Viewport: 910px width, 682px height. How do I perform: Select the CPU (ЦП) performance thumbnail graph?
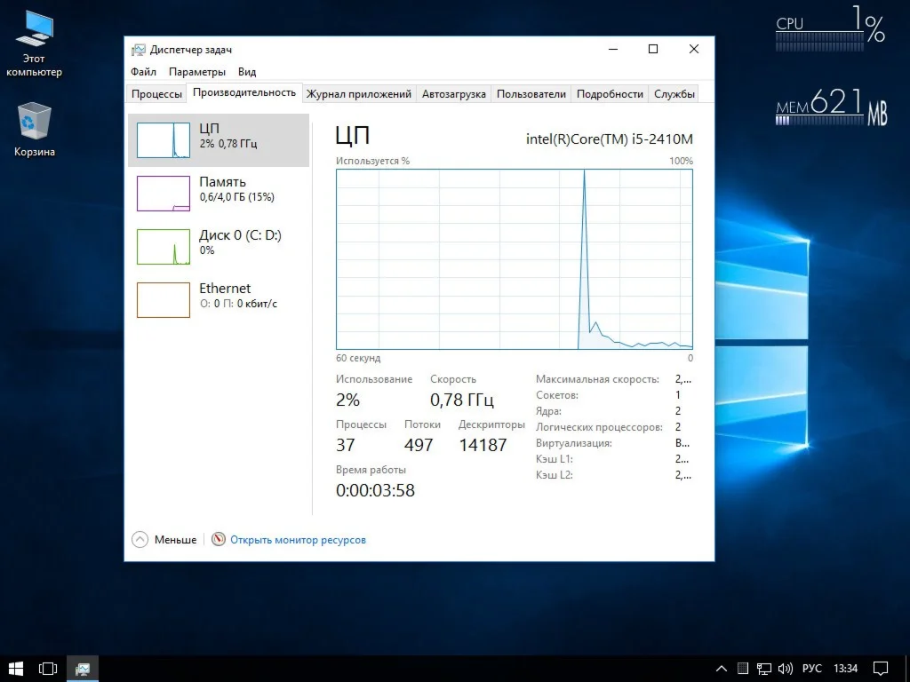164,140
